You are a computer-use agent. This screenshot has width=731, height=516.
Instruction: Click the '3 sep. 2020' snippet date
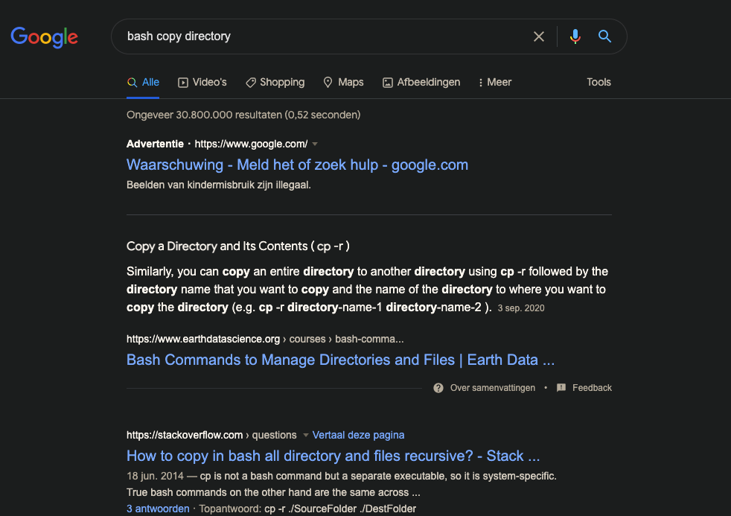[x=521, y=308]
